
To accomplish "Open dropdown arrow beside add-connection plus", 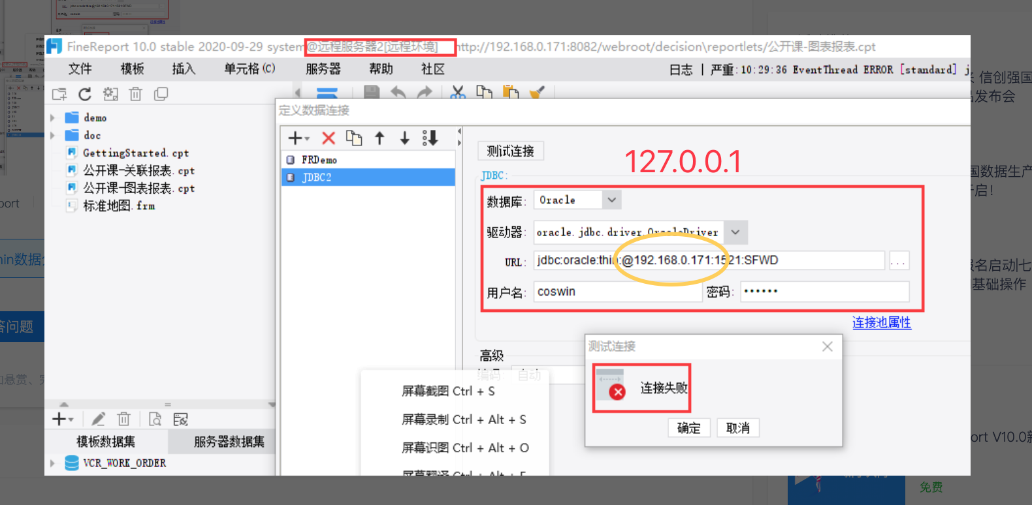I will coord(308,139).
